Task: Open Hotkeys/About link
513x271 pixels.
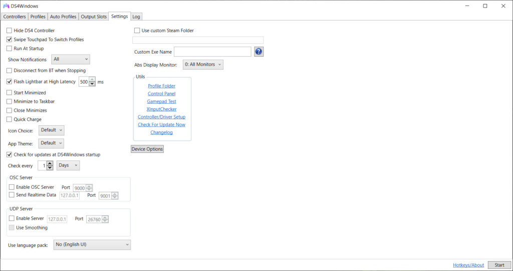Action: (x=468, y=265)
